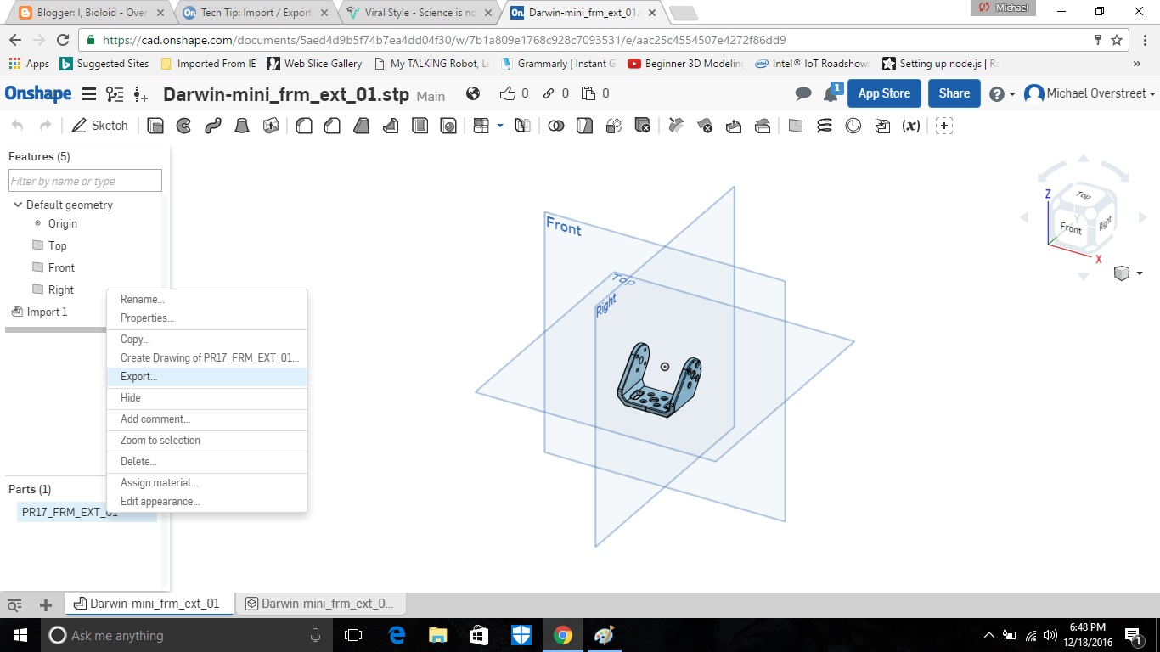Open the App Store
This screenshot has width=1160, height=652.
tap(884, 93)
